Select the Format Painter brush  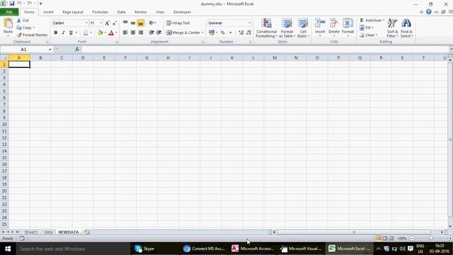(x=19, y=35)
